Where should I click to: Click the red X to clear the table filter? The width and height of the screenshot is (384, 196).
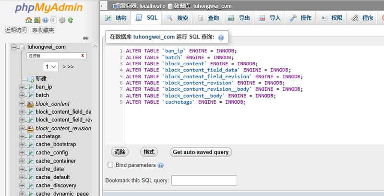83,56
